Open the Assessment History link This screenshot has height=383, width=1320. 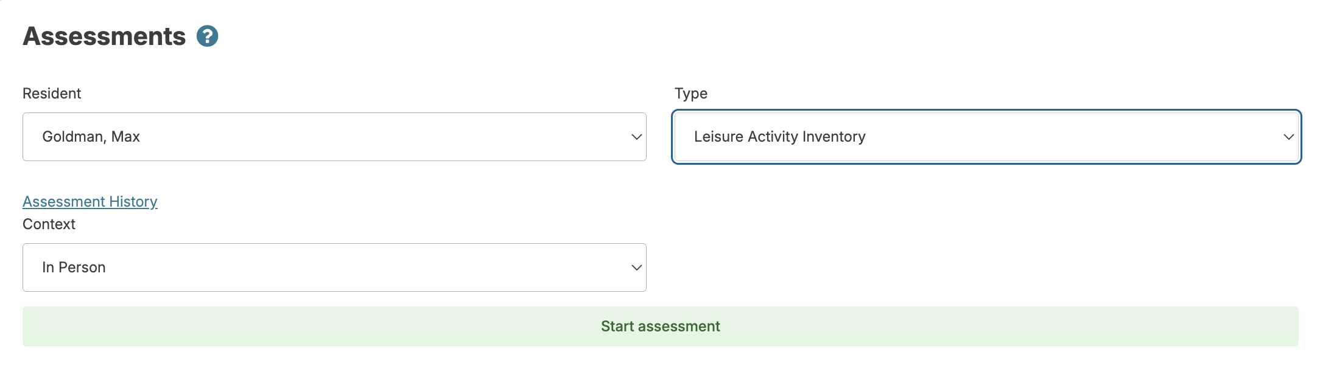[x=90, y=202]
